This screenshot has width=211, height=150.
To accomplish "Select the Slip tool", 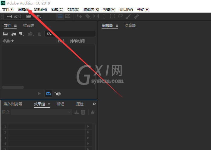I will tap(96, 16).
